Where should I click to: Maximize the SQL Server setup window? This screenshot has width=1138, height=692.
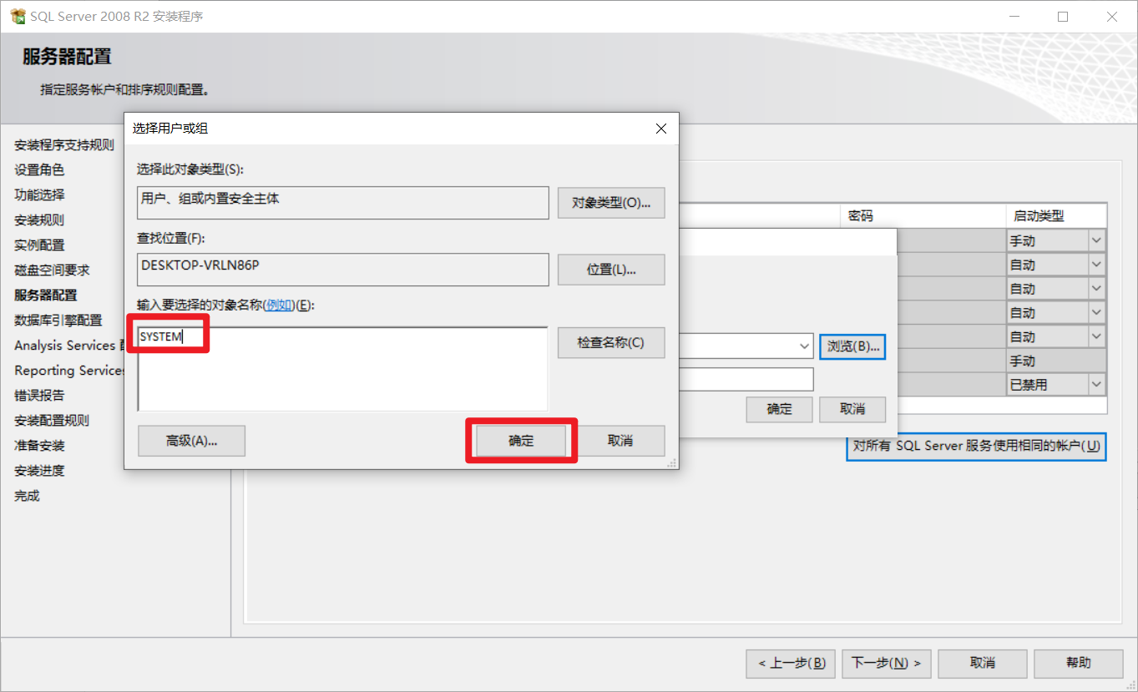pyautogui.click(x=1063, y=16)
